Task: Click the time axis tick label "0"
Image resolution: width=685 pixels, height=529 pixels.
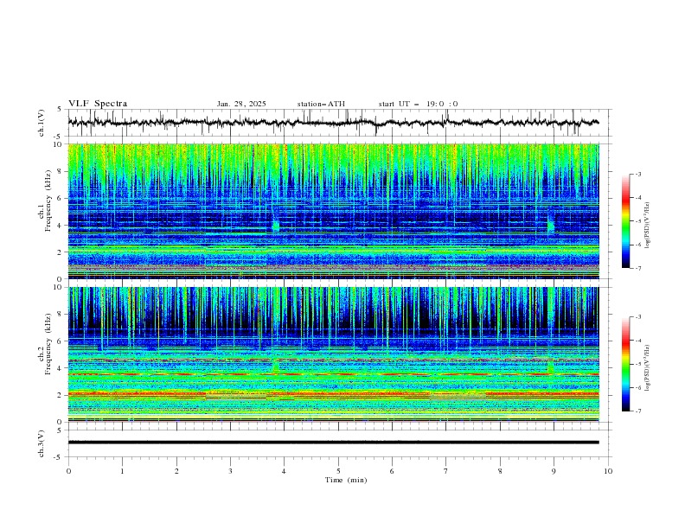Action: (68, 471)
